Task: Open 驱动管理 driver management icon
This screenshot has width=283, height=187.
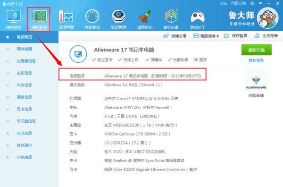Action: tap(118, 19)
